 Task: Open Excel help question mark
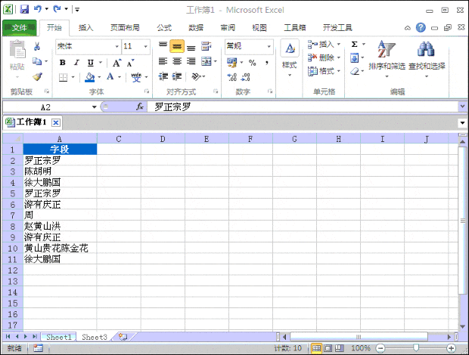coord(421,28)
